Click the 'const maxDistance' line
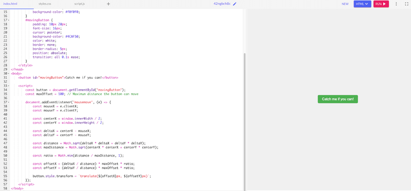 (x=96, y=147)
